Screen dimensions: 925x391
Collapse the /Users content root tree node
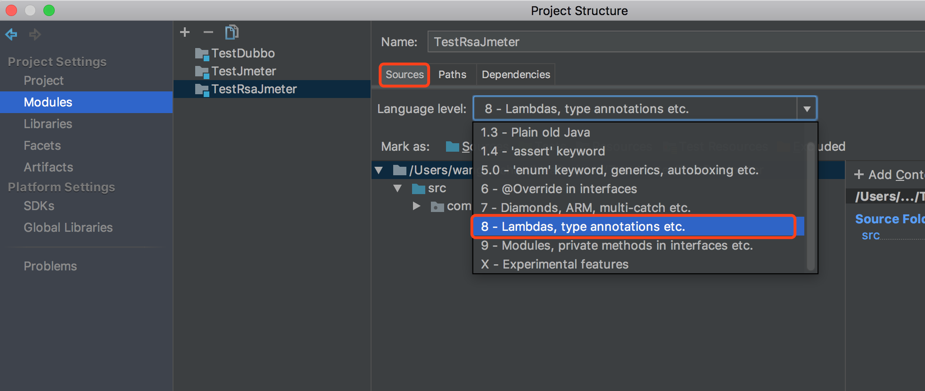[379, 170]
